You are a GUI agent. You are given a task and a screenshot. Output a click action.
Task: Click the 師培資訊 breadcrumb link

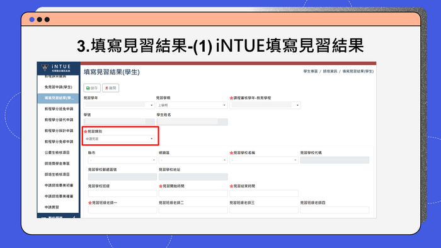point(330,71)
